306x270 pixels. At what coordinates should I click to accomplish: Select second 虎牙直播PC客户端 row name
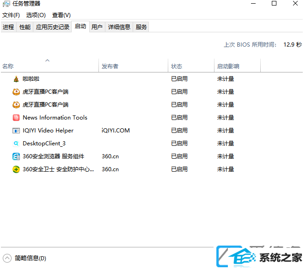pos(45,105)
